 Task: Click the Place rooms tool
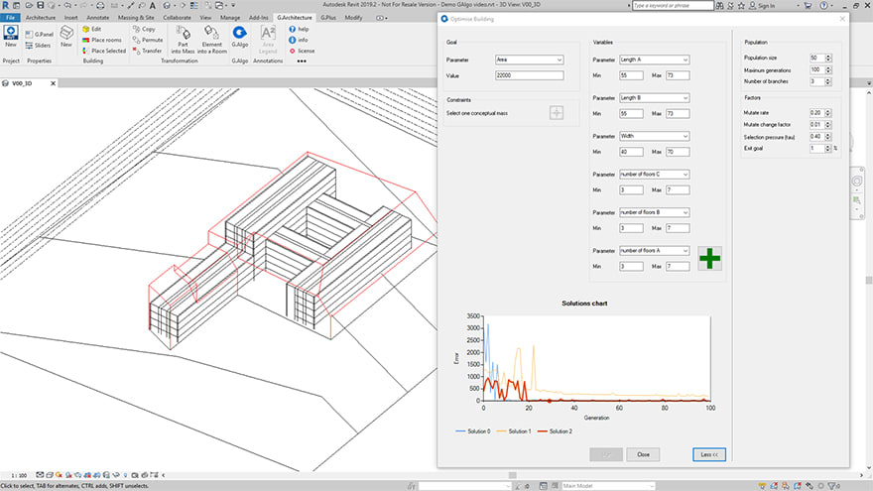[105, 40]
